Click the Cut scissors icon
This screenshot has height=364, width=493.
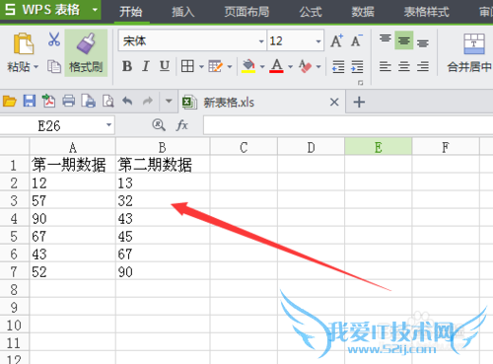click(54, 39)
